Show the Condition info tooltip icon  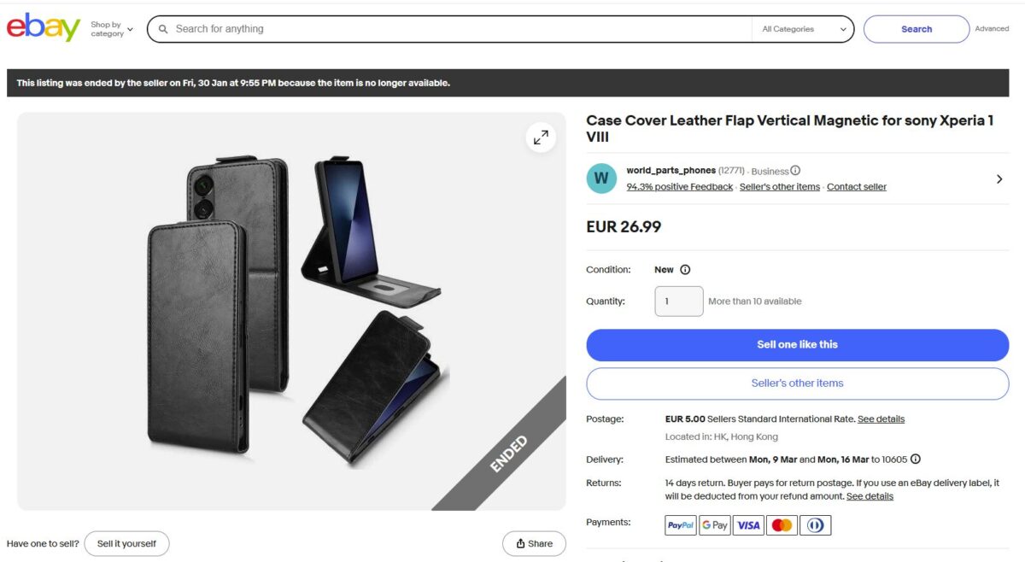click(685, 270)
